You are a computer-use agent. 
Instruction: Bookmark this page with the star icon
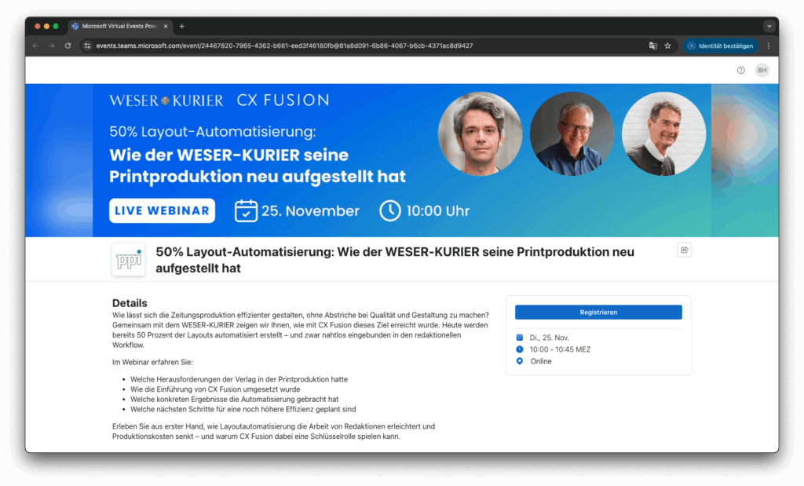(x=667, y=46)
